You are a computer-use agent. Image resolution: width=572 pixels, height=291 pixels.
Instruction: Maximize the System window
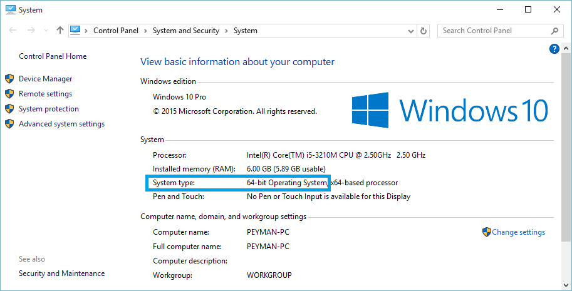(528, 10)
